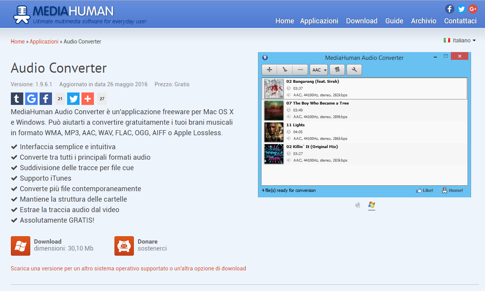485x291 pixels.
Task: Share on Facebook below the version line
Action: coord(46,99)
